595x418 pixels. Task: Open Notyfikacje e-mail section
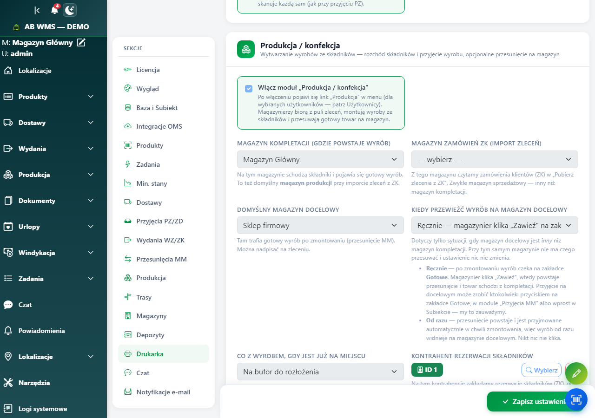tap(164, 392)
